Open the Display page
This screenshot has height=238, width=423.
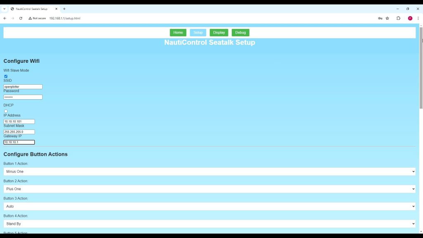(219, 33)
